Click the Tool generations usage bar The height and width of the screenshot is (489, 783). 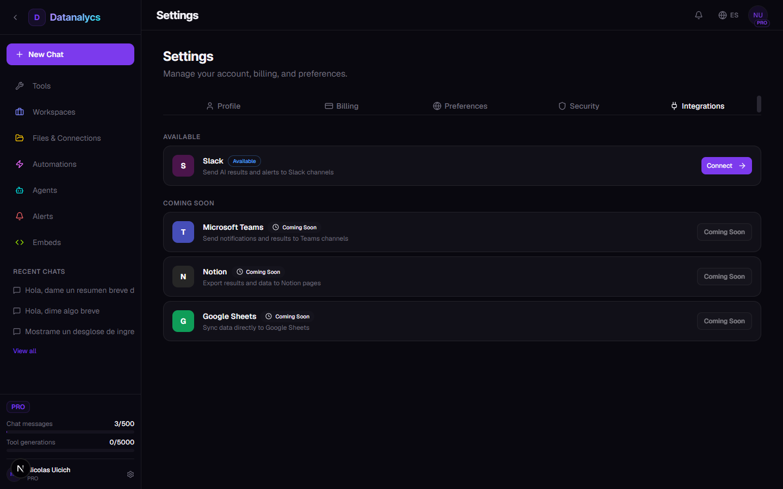(70, 450)
